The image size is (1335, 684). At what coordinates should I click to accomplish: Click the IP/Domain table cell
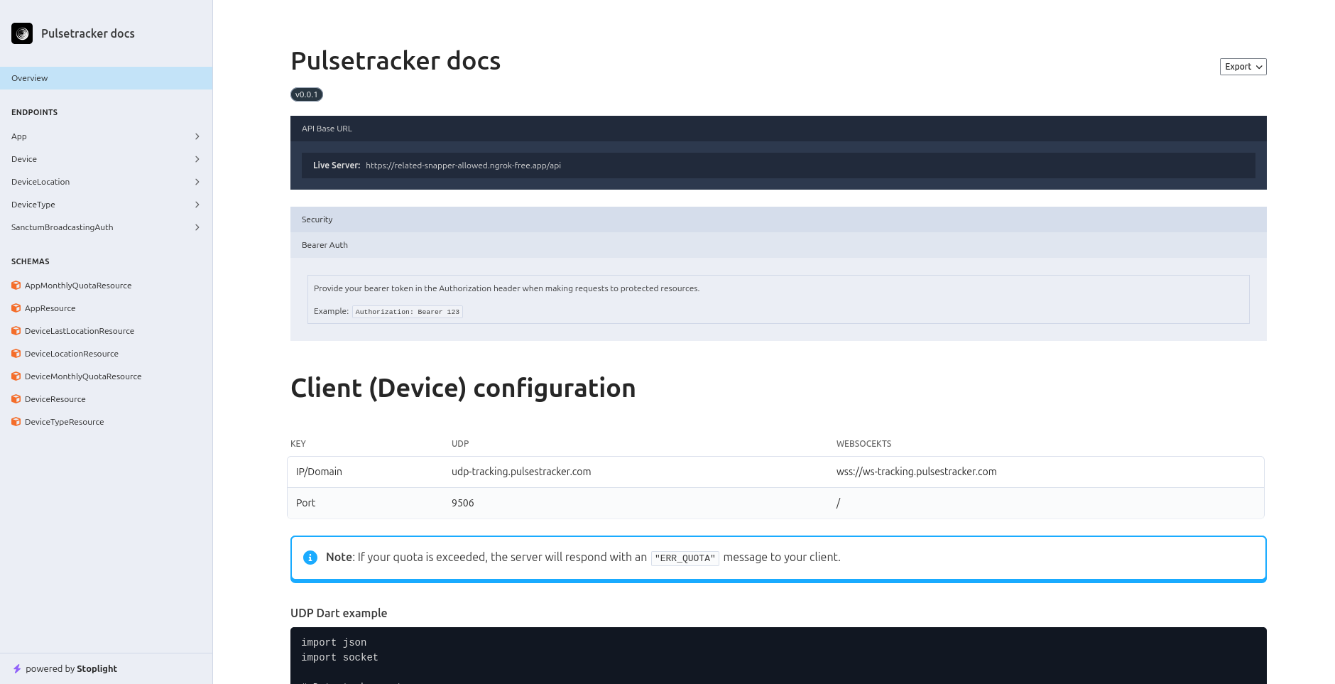[319, 472]
